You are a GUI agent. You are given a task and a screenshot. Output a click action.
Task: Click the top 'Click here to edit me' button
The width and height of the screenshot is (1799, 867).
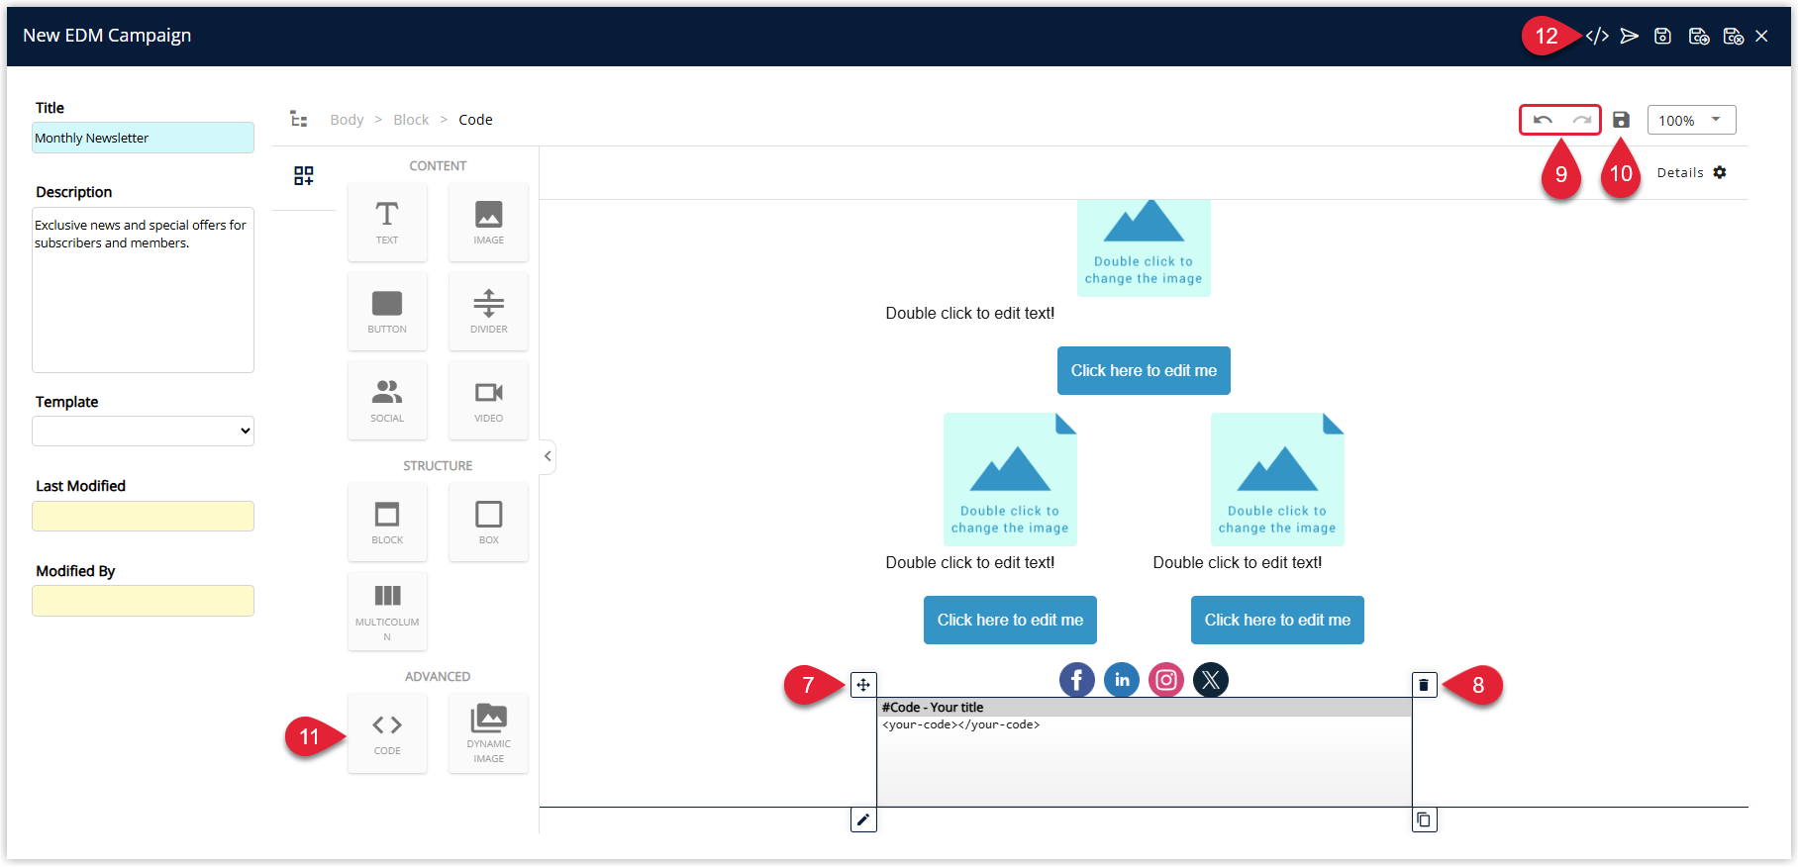1144,370
